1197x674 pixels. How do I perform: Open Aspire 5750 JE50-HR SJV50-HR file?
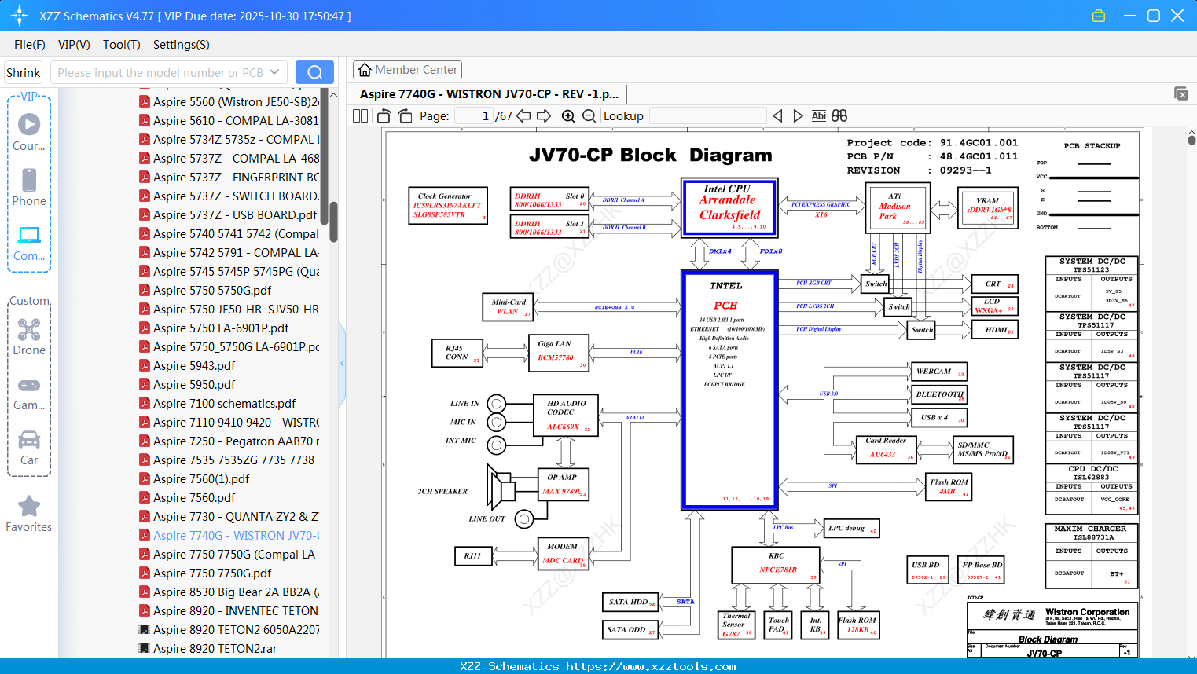tap(236, 309)
